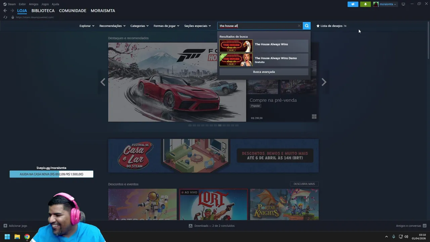
Task: Click the Busca avançada button
Action: [264, 72]
